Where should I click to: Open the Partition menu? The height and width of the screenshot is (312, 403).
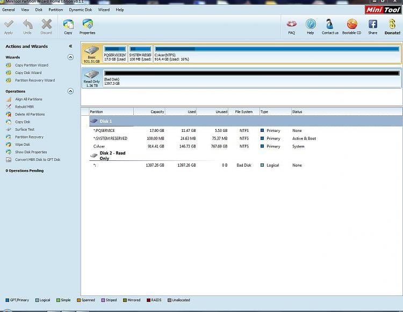coord(55,10)
